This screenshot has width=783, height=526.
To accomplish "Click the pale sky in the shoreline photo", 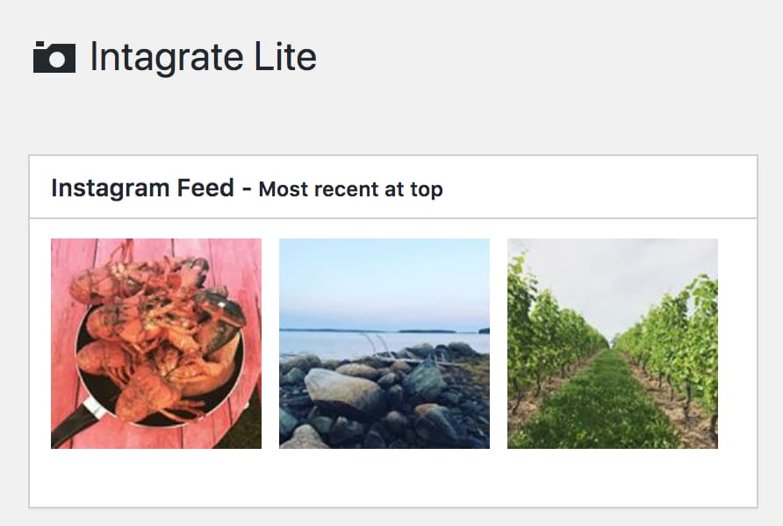I will pyautogui.click(x=384, y=281).
